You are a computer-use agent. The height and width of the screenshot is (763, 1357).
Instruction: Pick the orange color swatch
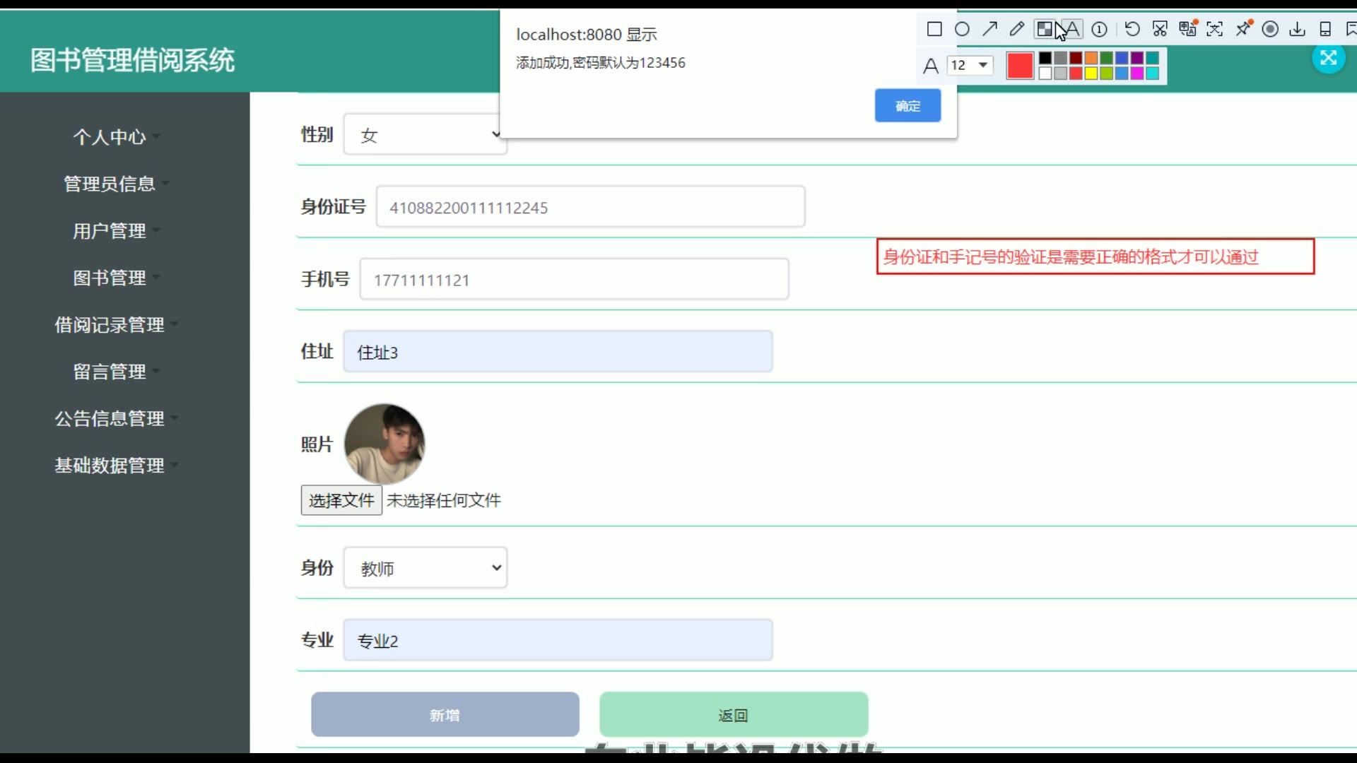coord(1091,58)
